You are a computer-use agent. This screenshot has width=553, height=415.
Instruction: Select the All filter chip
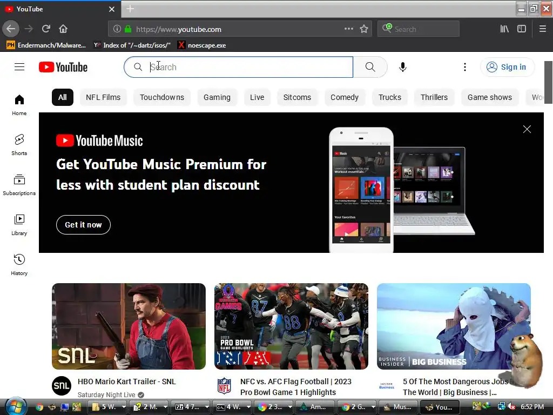[x=63, y=97]
